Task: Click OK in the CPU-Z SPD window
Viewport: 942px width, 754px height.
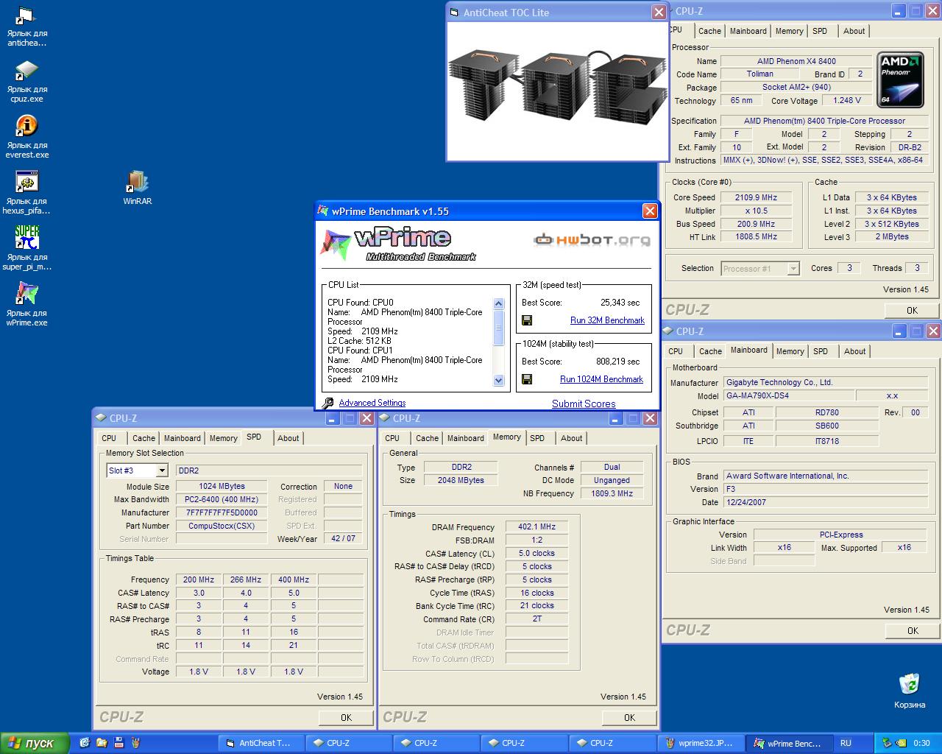Action: click(x=346, y=717)
